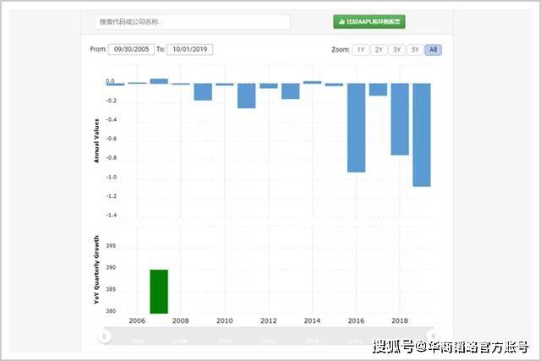Click the 2016 annual values bar
Screen dimensions: 541x361
pos(357,127)
